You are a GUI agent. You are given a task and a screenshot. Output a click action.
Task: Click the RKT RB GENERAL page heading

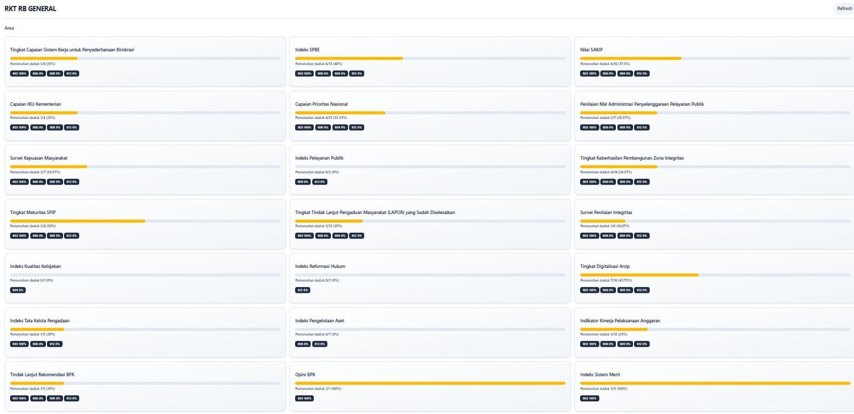[x=30, y=9]
